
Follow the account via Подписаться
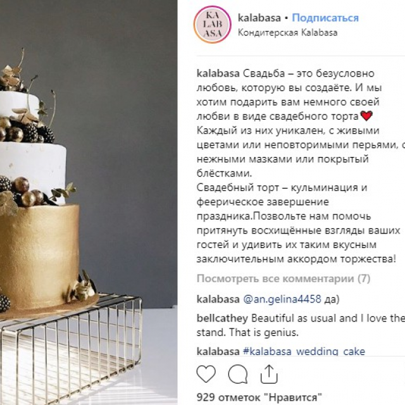click(x=325, y=18)
